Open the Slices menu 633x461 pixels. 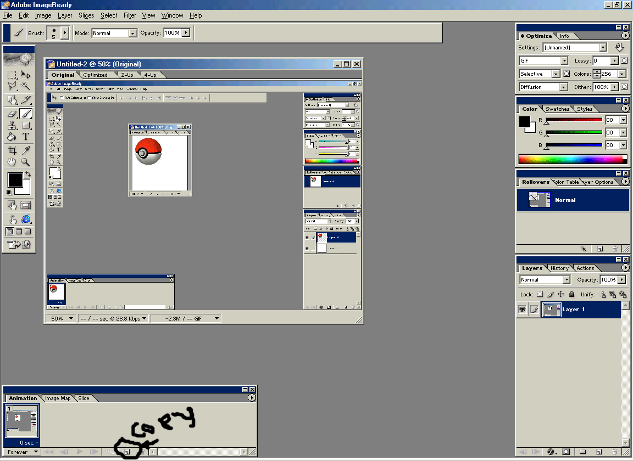(86, 15)
